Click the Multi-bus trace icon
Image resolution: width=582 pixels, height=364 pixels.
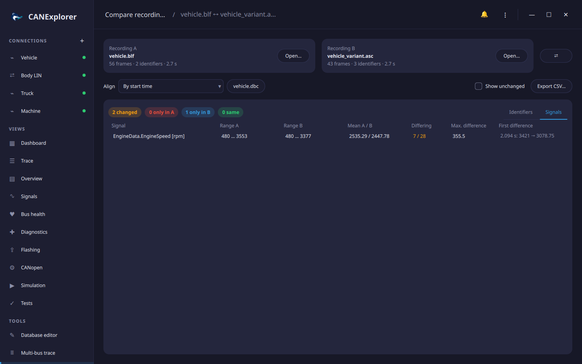[x=12, y=353]
